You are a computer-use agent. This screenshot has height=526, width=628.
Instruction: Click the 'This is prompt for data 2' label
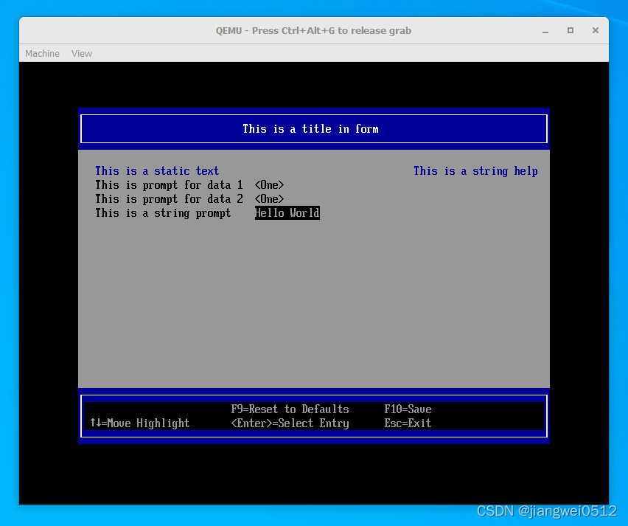(x=169, y=199)
